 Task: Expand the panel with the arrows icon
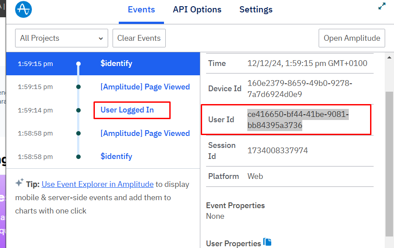[x=382, y=6]
